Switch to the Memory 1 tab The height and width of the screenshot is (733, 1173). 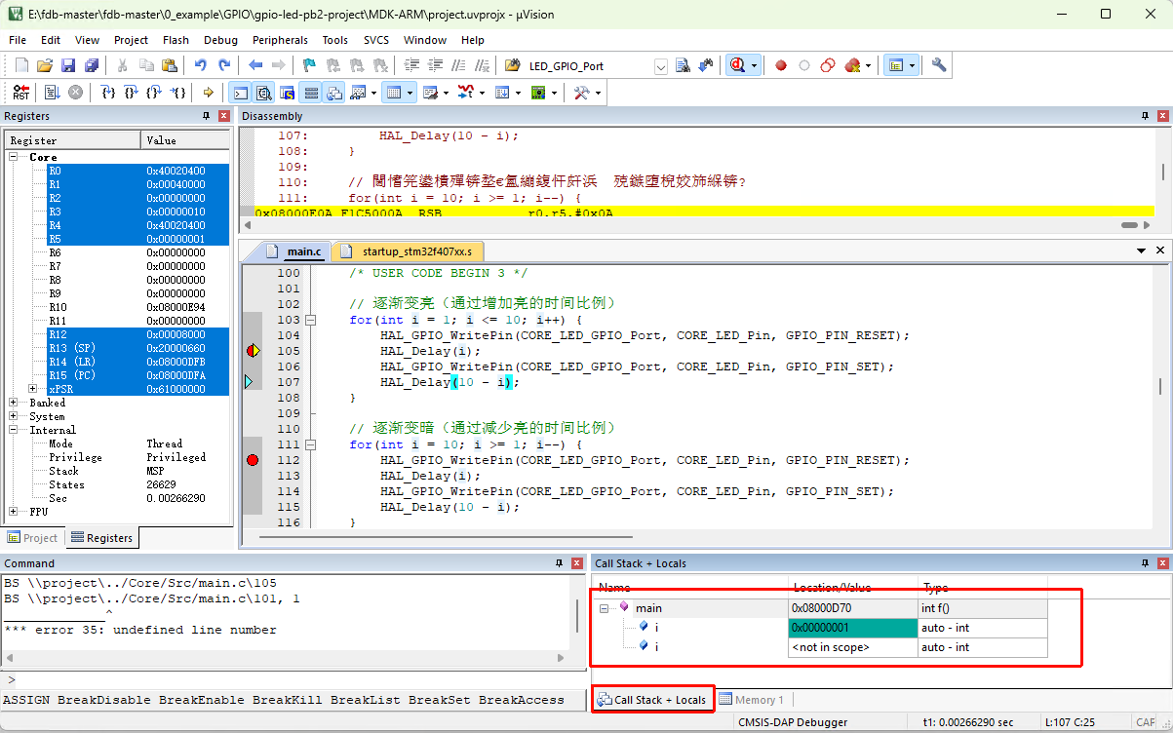[752, 700]
